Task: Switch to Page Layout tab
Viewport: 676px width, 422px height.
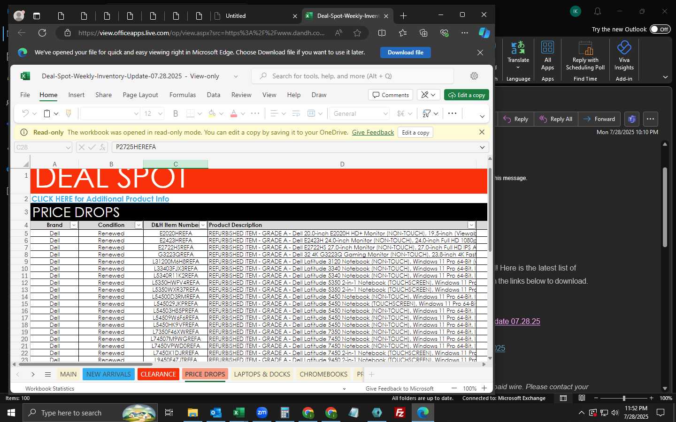Action: click(x=140, y=95)
